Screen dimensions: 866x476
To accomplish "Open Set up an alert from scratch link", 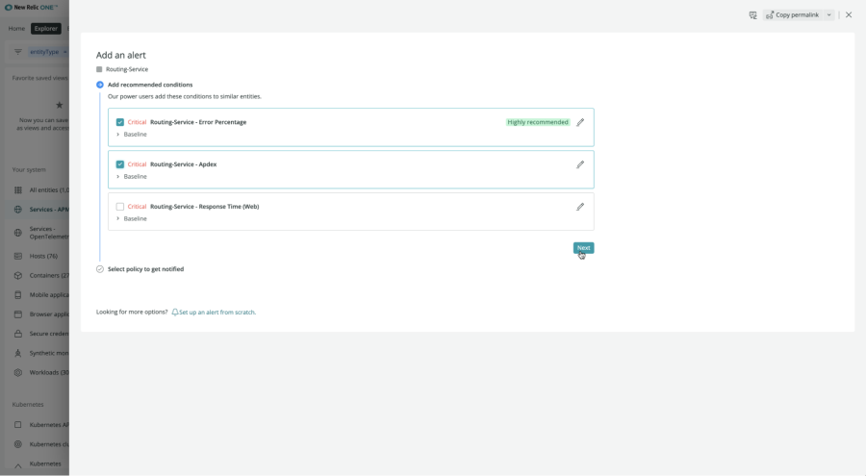I will pos(217,313).
